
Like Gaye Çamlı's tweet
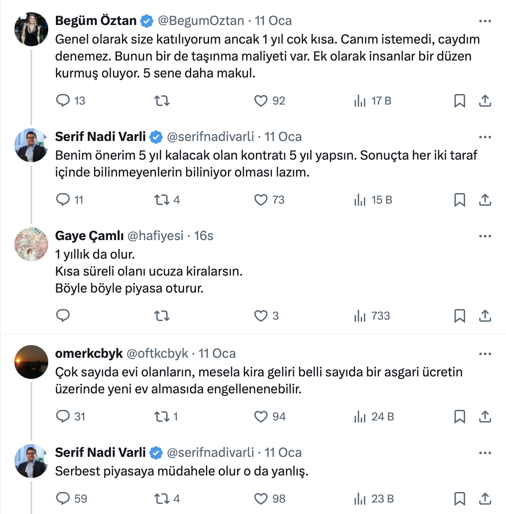pos(261,316)
